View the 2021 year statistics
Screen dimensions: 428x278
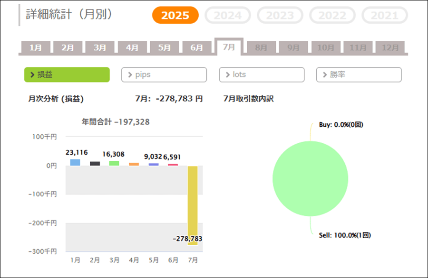(x=385, y=15)
